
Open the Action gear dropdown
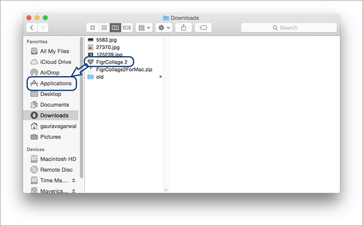pyautogui.click(x=164, y=28)
